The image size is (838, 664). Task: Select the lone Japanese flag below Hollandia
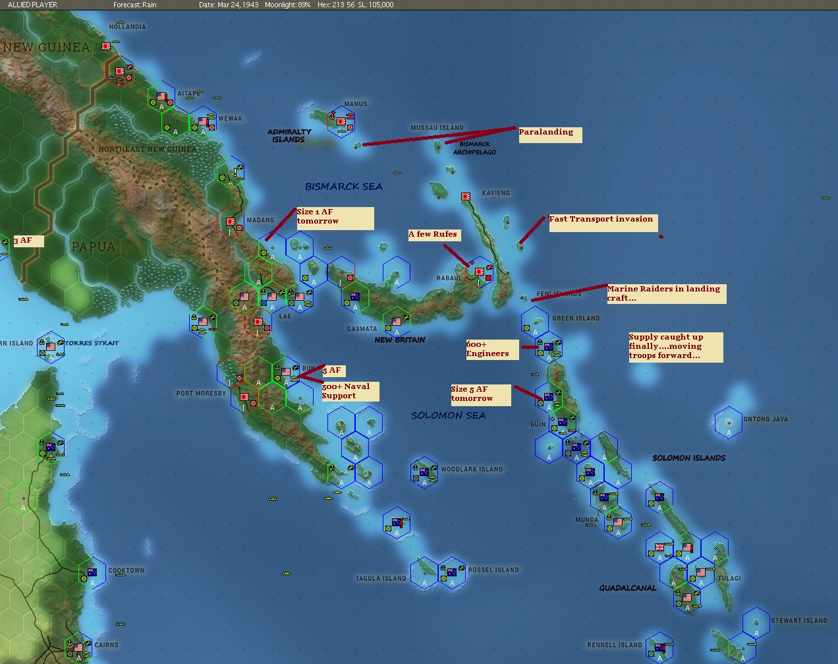[106, 47]
